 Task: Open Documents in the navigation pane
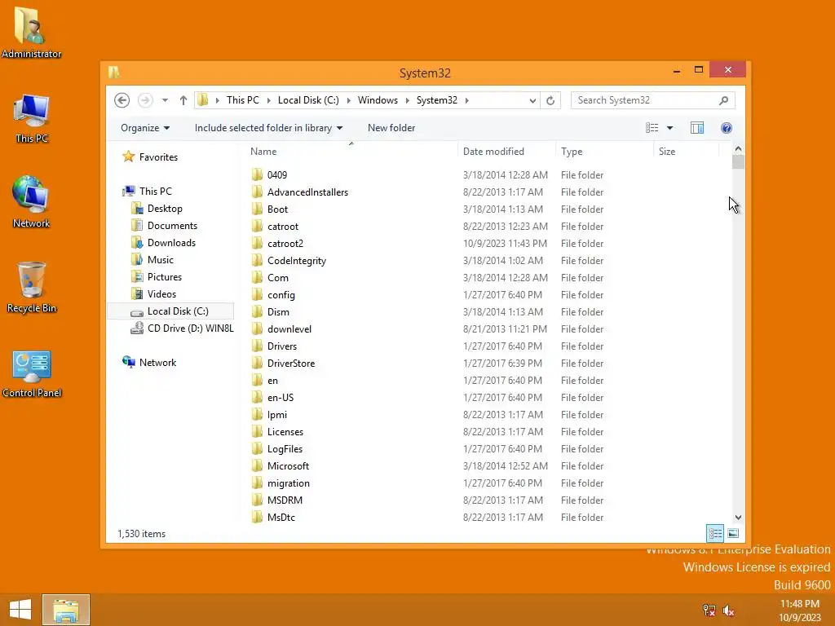pos(172,226)
